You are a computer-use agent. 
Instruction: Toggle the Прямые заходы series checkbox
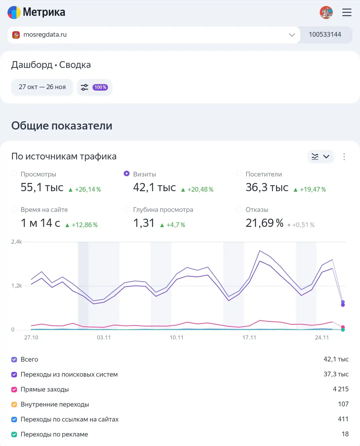tap(14, 389)
